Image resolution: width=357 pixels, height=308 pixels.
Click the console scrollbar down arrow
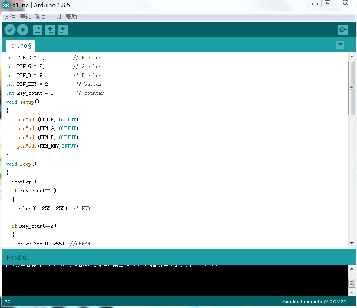pos(352,292)
